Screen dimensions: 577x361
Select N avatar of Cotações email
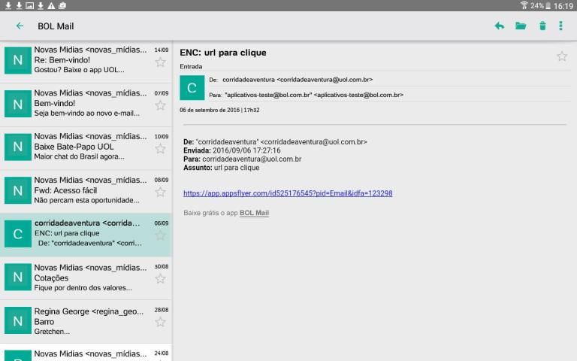(x=18, y=277)
